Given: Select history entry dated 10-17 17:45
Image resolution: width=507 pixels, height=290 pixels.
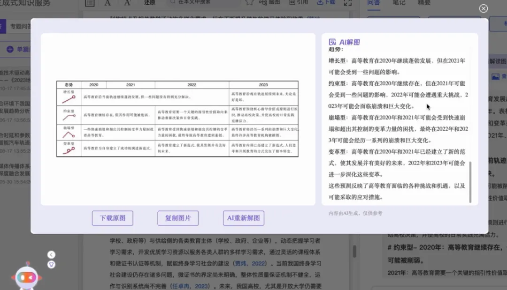Looking at the screenshot, I should pyautogui.click(x=15, y=80).
